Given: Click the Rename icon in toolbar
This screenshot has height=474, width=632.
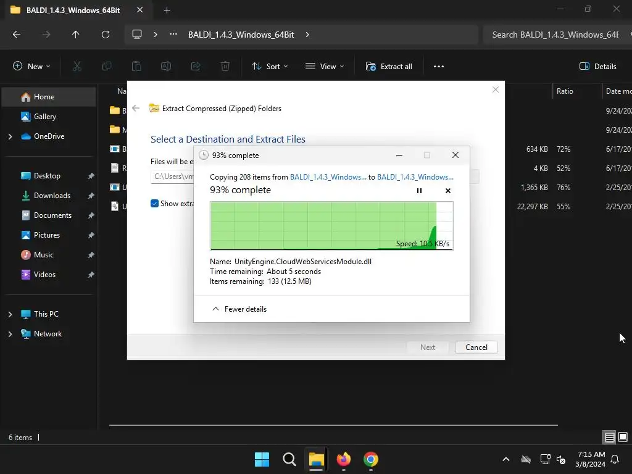Looking at the screenshot, I should [166, 67].
